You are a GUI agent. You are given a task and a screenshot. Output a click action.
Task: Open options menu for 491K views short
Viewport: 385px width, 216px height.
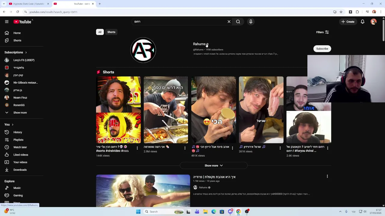click(x=232, y=148)
